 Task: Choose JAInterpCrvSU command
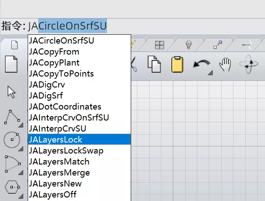pos(79,128)
